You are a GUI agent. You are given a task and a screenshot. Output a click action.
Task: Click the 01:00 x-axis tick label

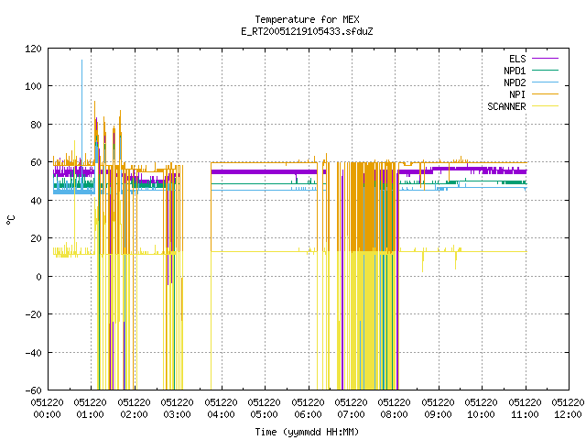point(90,414)
